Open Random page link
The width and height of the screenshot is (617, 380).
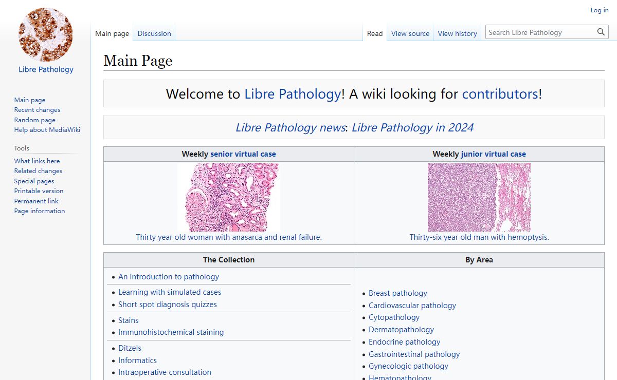34,120
